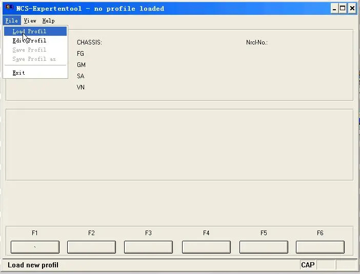Click the CHASSIS: label
360x274 pixels.
click(x=89, y=42)
